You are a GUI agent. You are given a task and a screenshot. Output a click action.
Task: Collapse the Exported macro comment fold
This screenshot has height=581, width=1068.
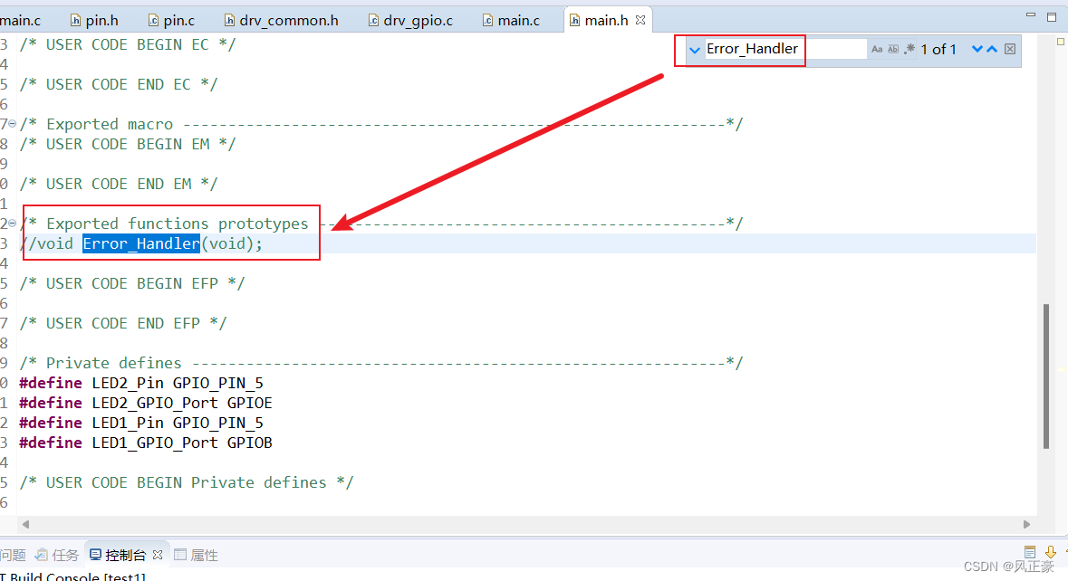point(13,124)
